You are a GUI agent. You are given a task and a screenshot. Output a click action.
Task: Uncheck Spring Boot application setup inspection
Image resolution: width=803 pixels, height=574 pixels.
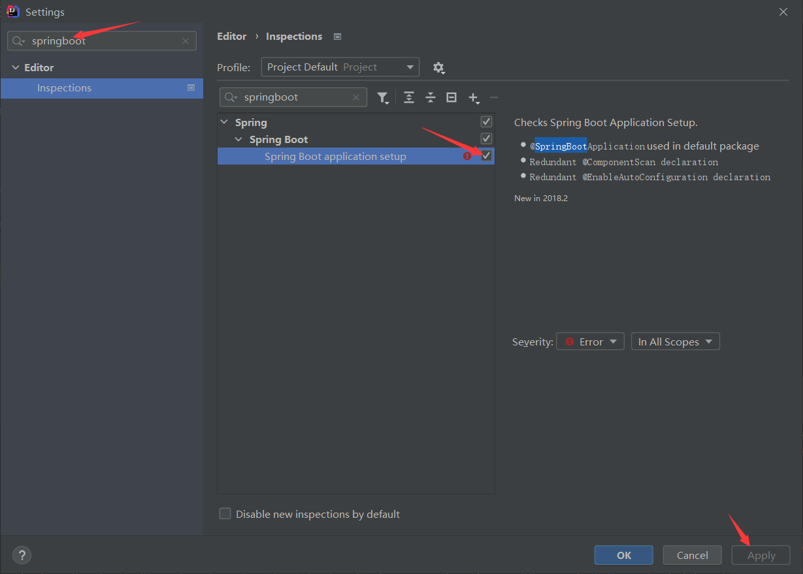pyautogui.click(x=486, y=155)
